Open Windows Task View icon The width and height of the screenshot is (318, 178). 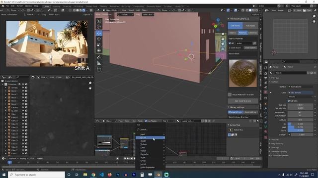[77, 175]
